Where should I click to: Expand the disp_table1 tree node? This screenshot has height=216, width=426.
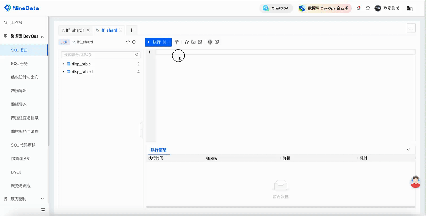63,72
